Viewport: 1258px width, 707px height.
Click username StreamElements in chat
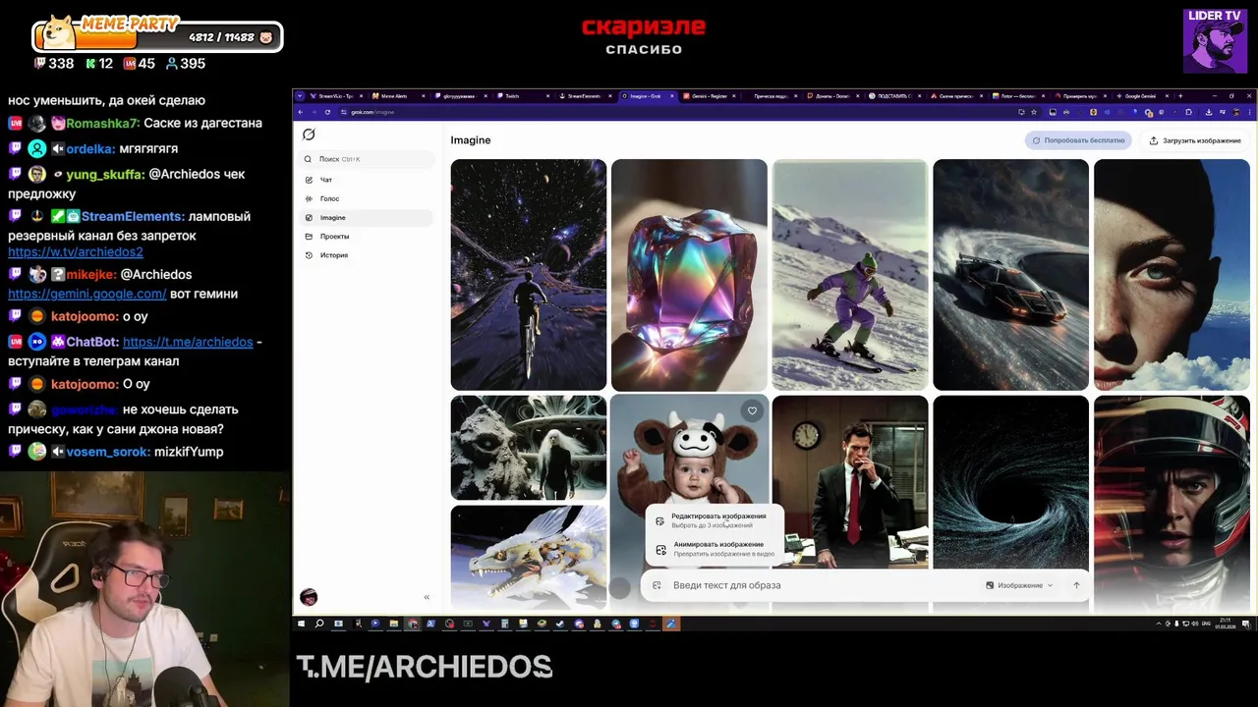tap(132, 216)
